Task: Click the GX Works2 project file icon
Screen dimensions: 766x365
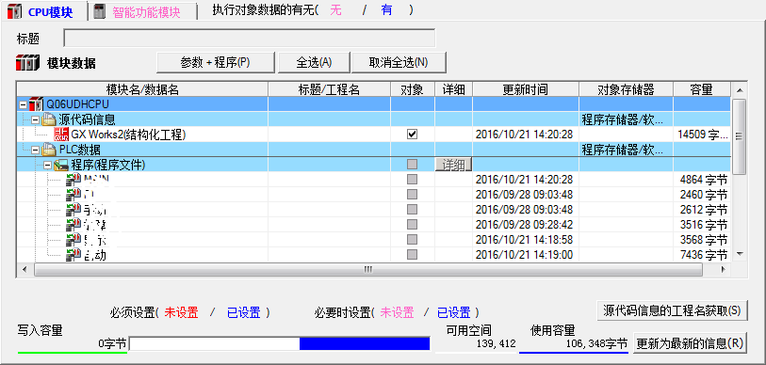Action: click(61, 135)
